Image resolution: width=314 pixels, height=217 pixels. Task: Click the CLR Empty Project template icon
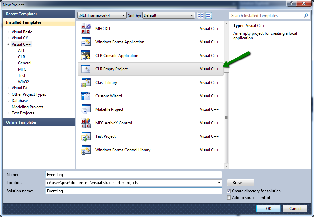(85, 69)
